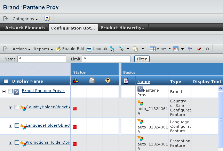
Task: Select the Configuration Opt... tab
Action: pyautogui.click(x=73, y=28)
